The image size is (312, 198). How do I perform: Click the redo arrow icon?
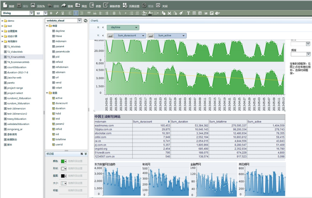pos(63,5)
